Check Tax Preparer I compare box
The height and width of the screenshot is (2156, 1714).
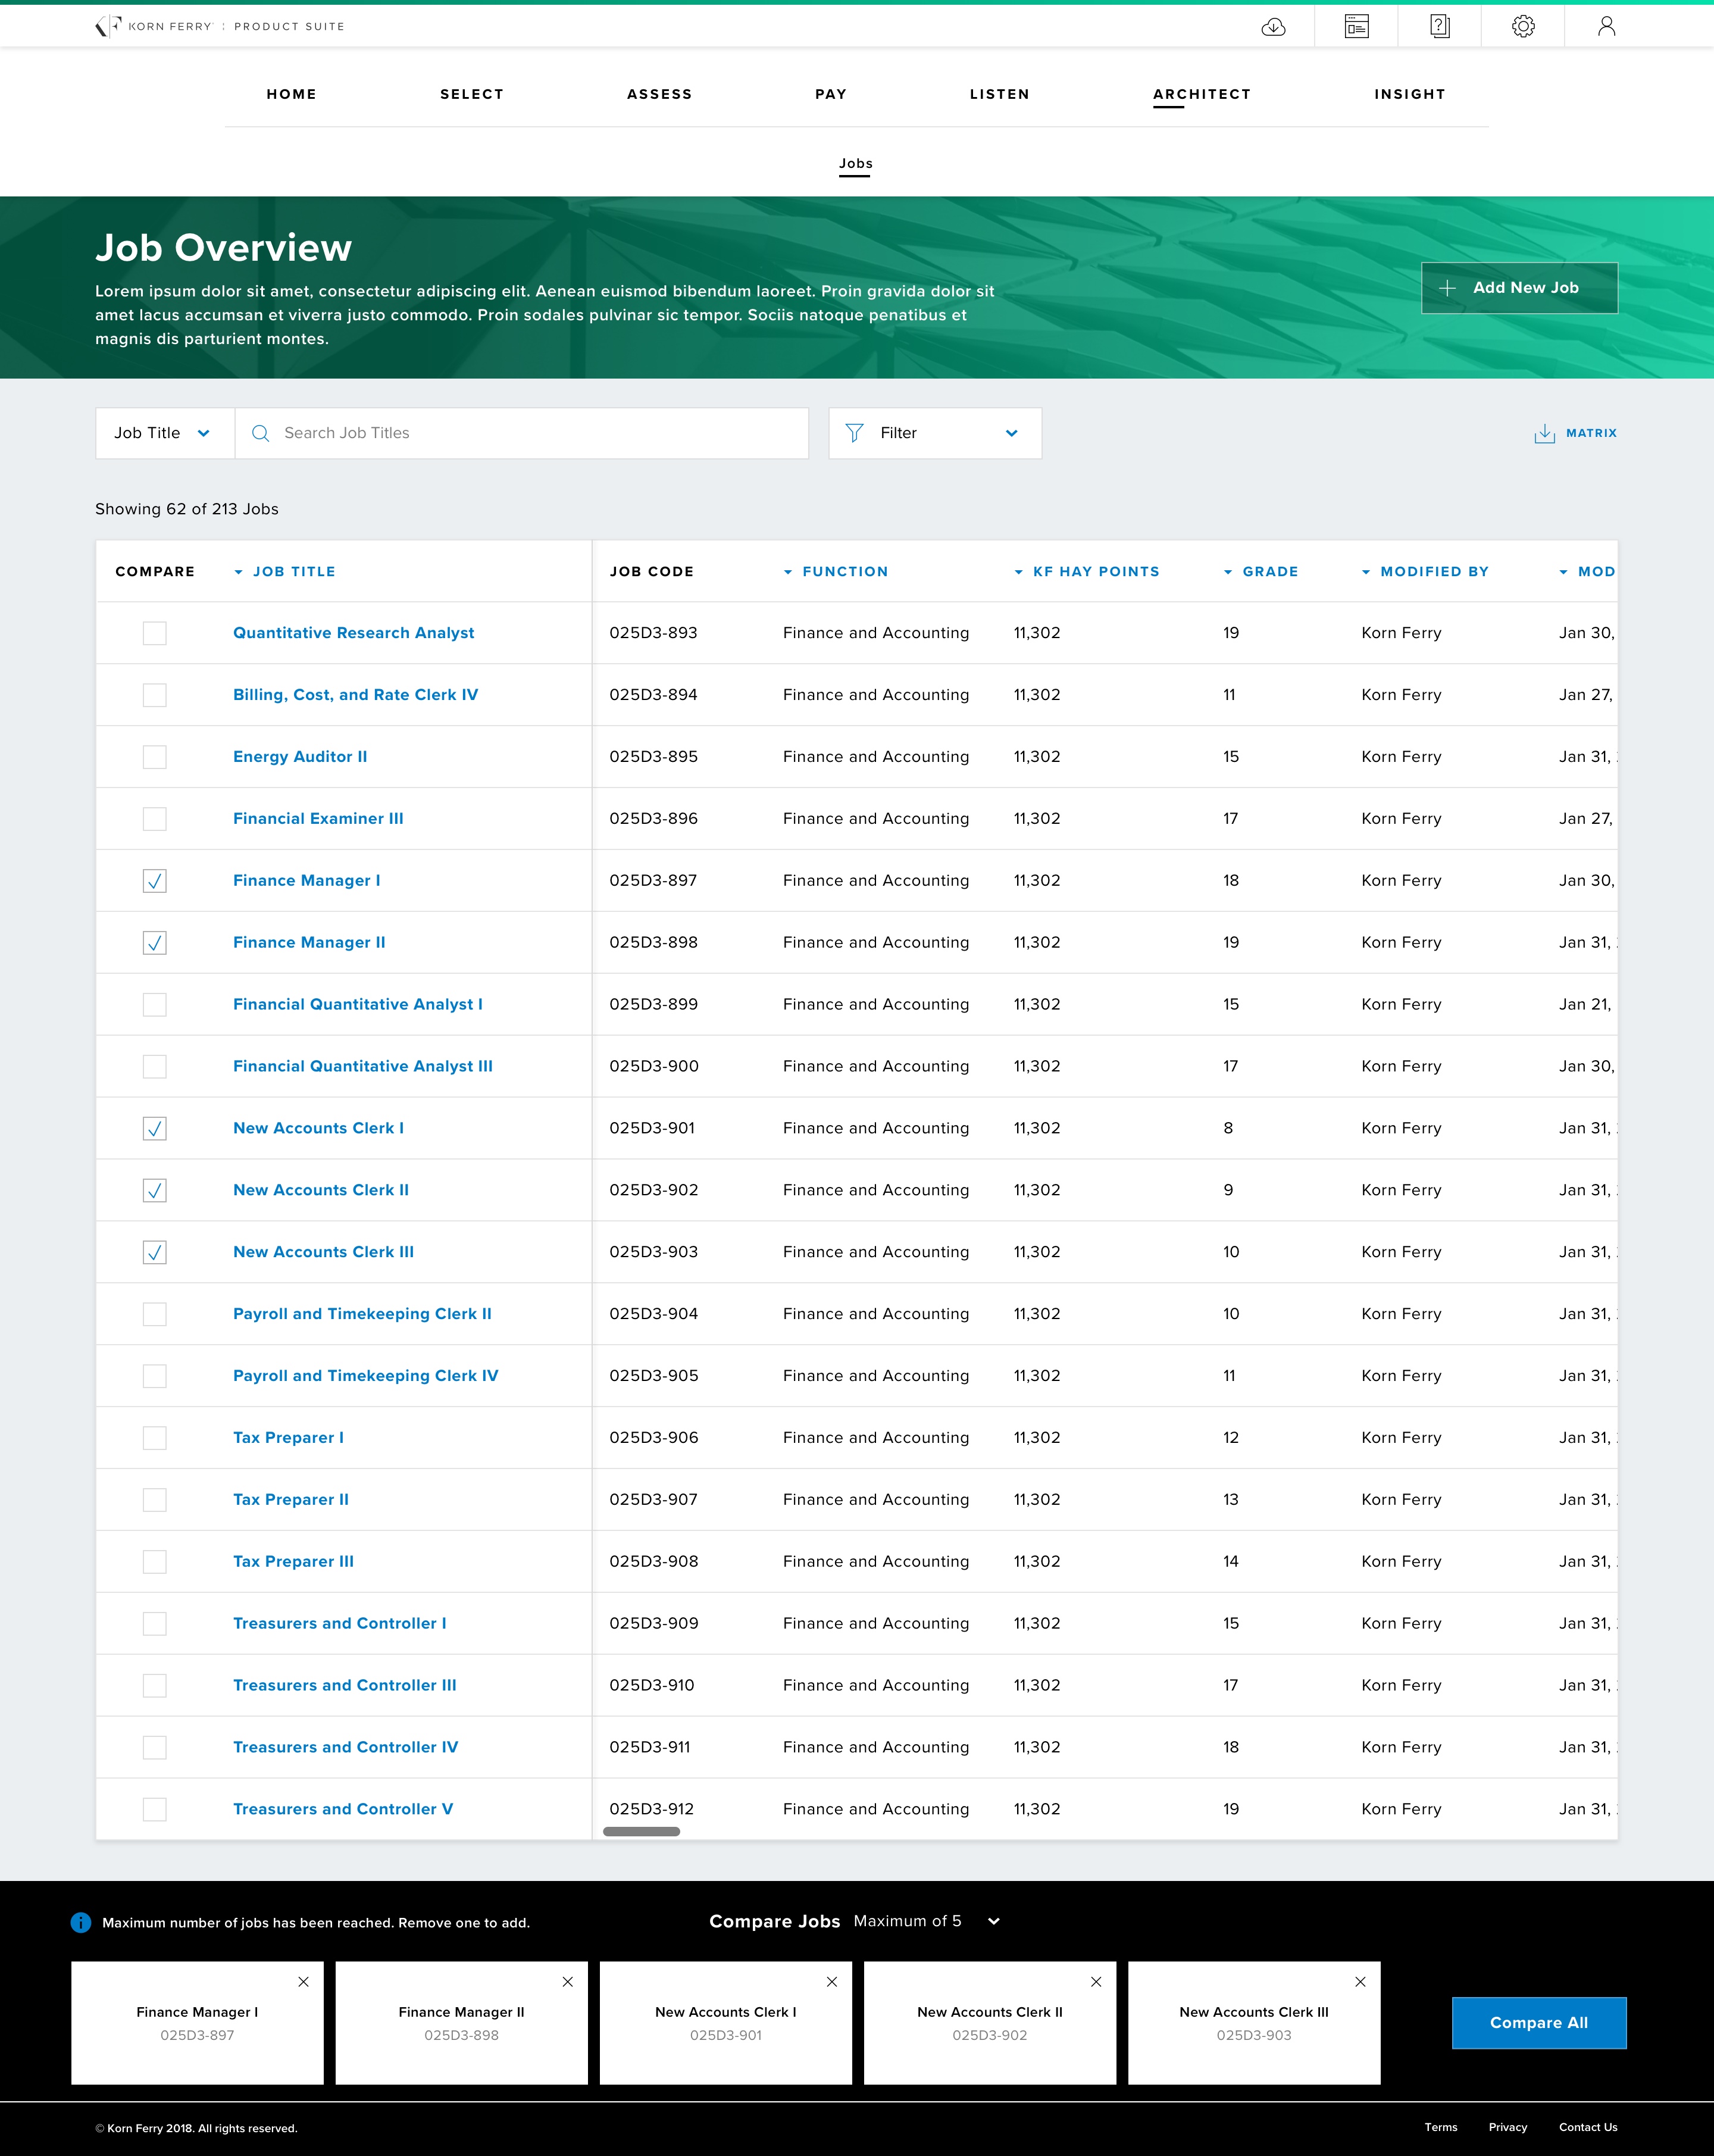(x=154, y=1438)
